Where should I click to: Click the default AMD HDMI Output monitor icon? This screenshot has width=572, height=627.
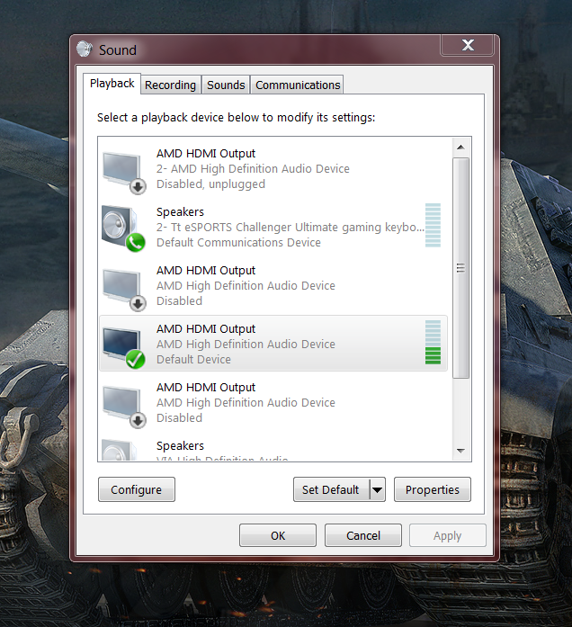pos(123,346)
